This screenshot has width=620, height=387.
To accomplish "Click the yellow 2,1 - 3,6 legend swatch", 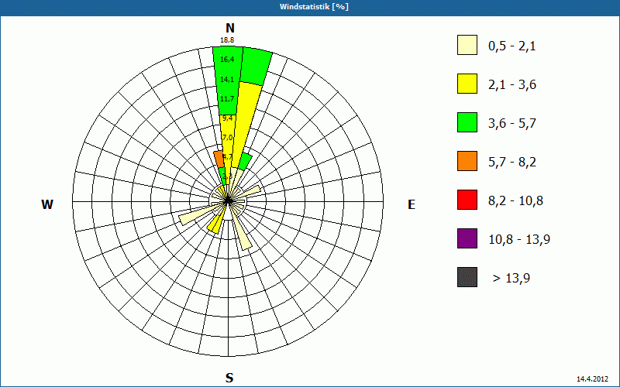I will pyautogui.click(x=467, y=84).
